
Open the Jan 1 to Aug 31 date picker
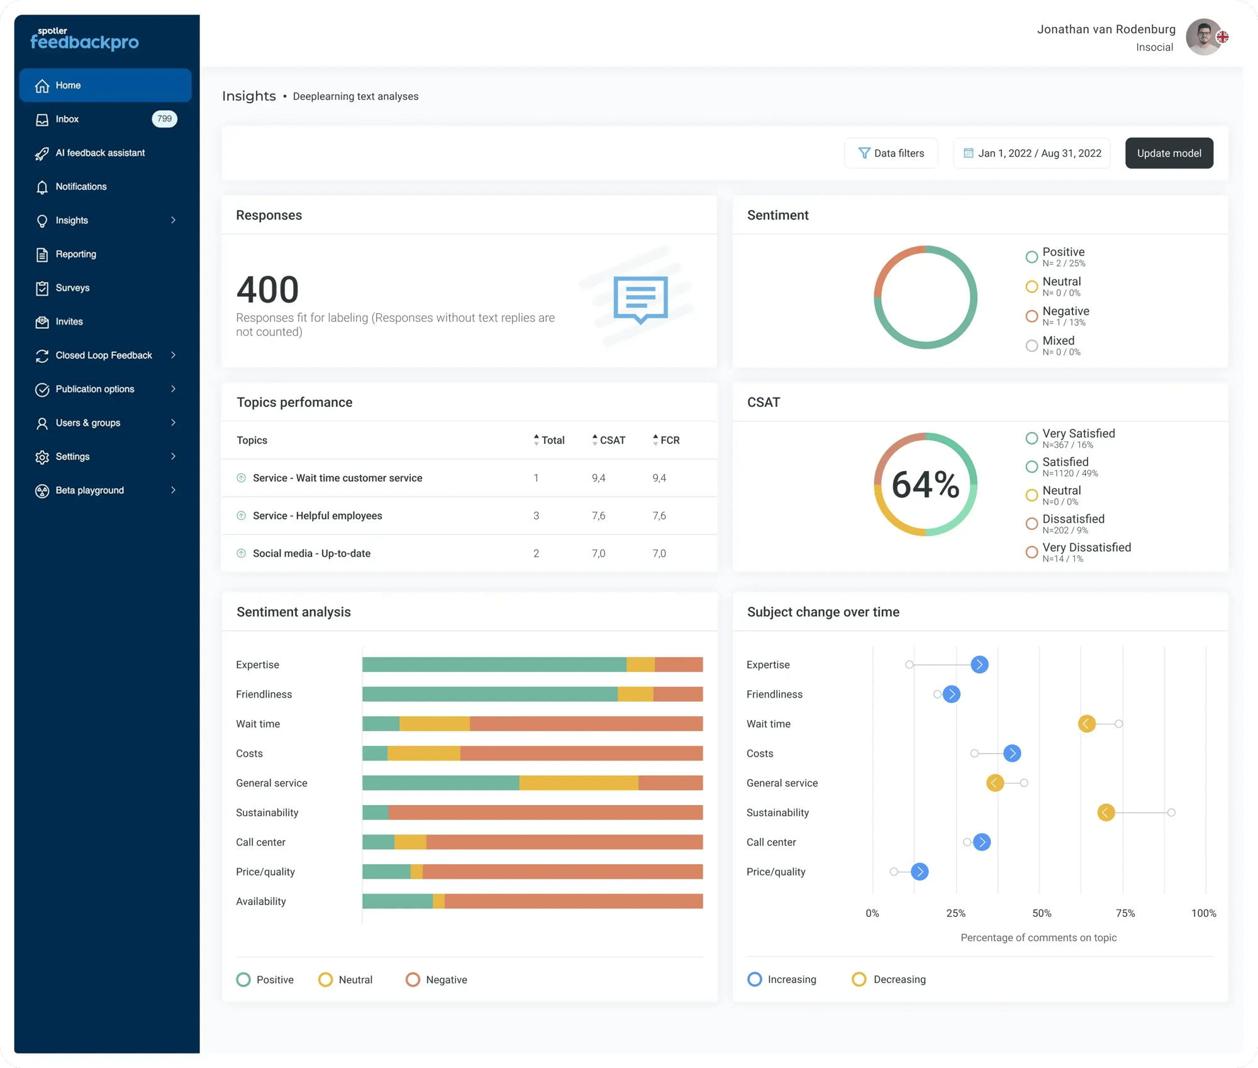click(1031, 153)
